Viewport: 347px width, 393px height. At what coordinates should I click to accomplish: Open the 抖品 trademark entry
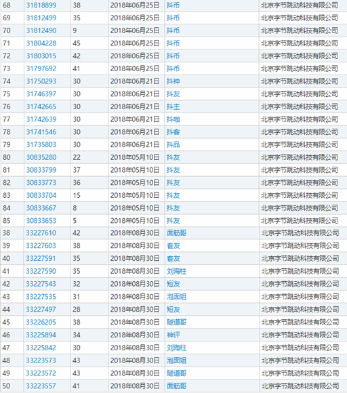[x=173, y=144]
